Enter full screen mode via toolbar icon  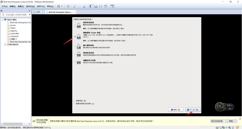coord(100,6)
